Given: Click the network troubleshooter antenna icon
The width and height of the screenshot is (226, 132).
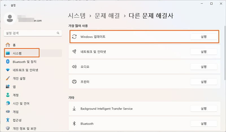Looking at the screenshot, I should pos(74,51).
